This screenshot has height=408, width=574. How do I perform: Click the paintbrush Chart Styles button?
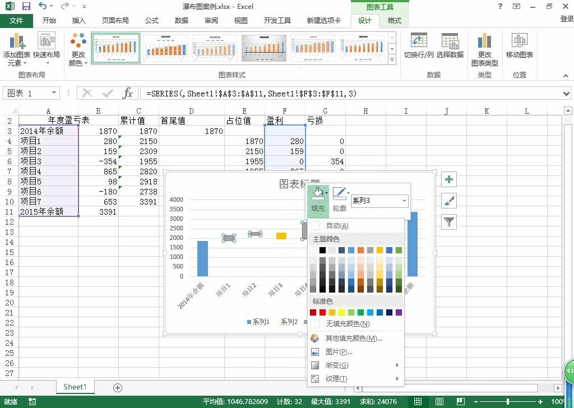(449, 201)
